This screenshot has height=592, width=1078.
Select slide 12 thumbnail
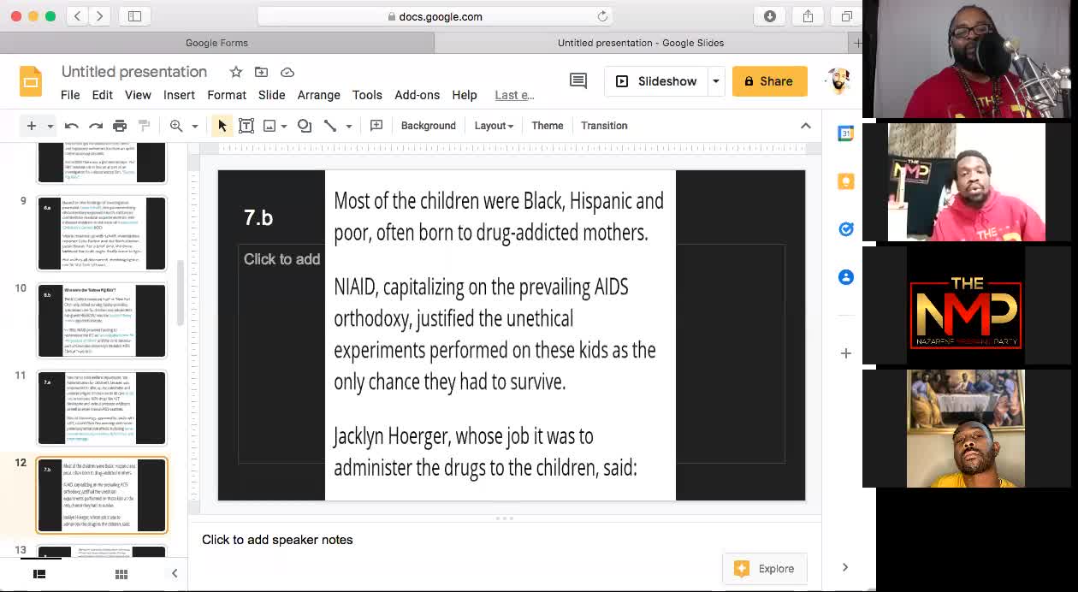click(102, 495)
